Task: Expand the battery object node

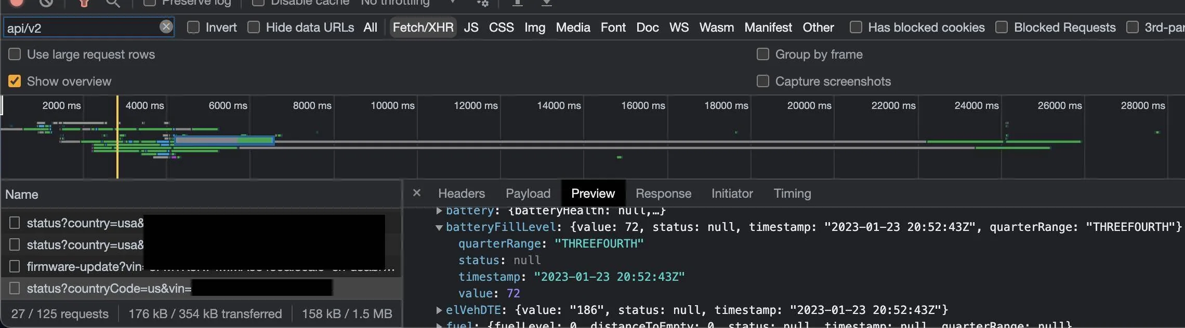Action: click(439, 211)
